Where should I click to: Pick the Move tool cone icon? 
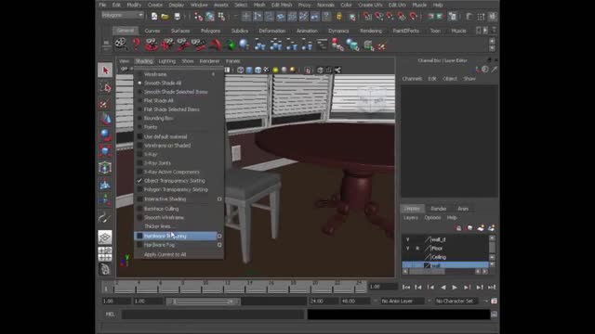click(105, 120)
